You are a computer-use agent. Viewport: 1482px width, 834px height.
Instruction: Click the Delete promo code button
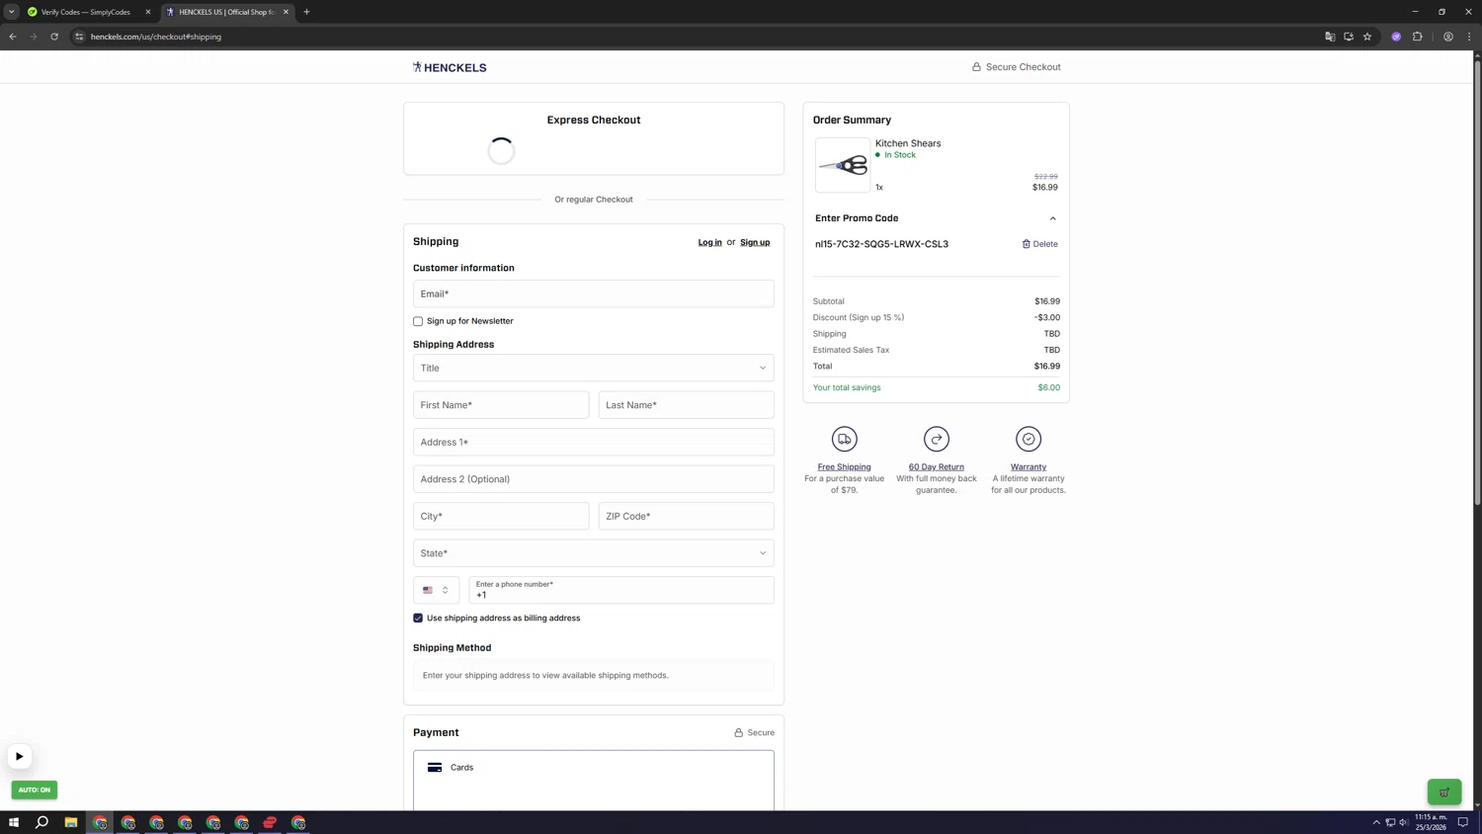tap(1039, 244)
